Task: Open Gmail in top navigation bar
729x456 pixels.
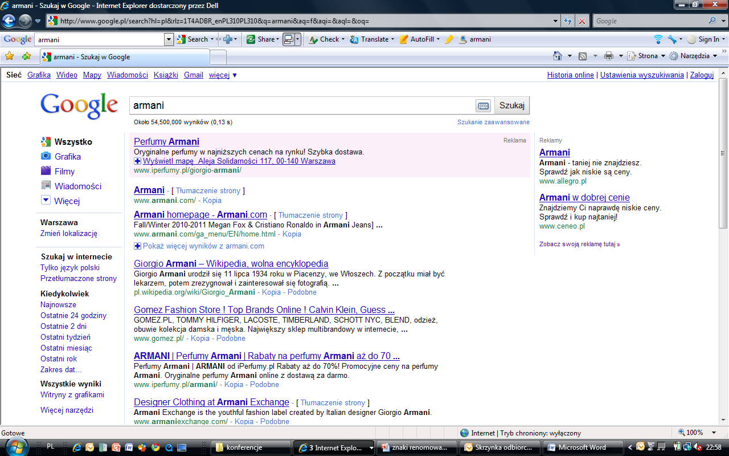Action: coord(194,75)
